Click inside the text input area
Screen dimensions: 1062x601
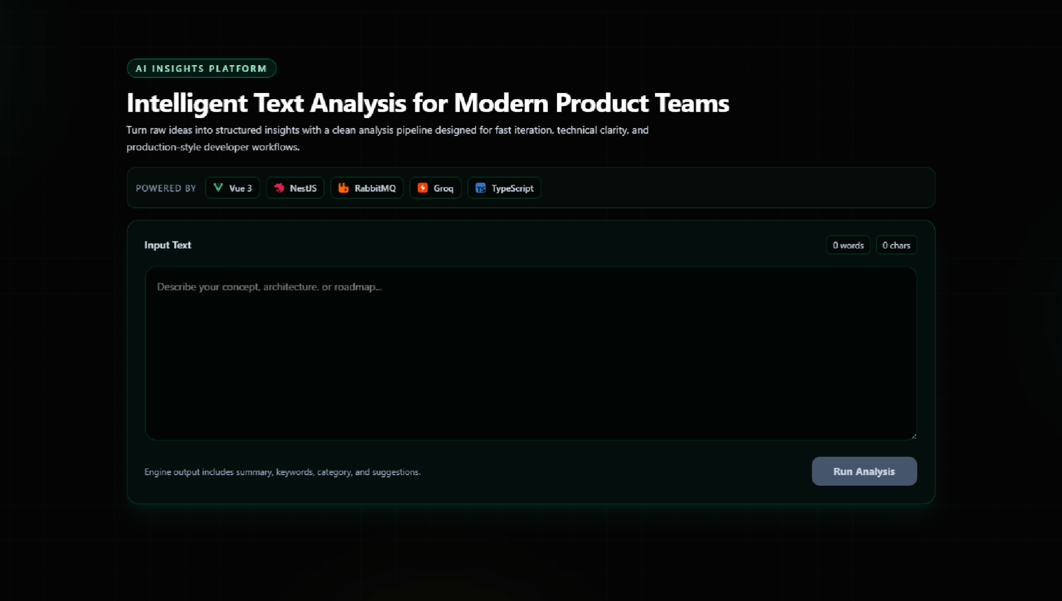(x=530, y=353)
